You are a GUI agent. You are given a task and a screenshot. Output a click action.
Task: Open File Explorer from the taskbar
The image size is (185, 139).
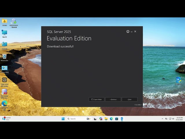[106, 119]
